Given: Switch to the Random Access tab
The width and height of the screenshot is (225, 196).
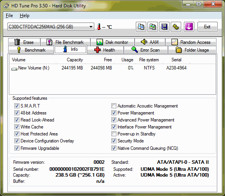Looking at the screenshot, I should [191, 42].
